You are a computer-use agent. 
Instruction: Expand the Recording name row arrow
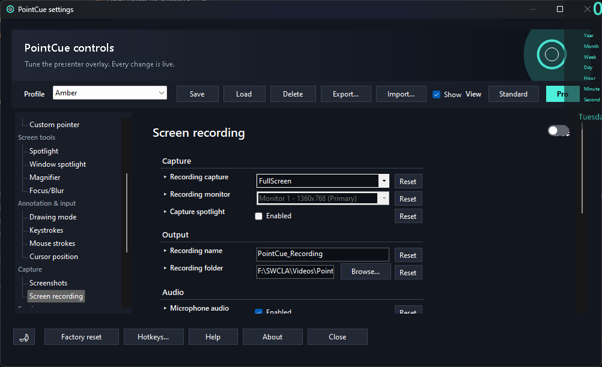click(x=165, y=251)
